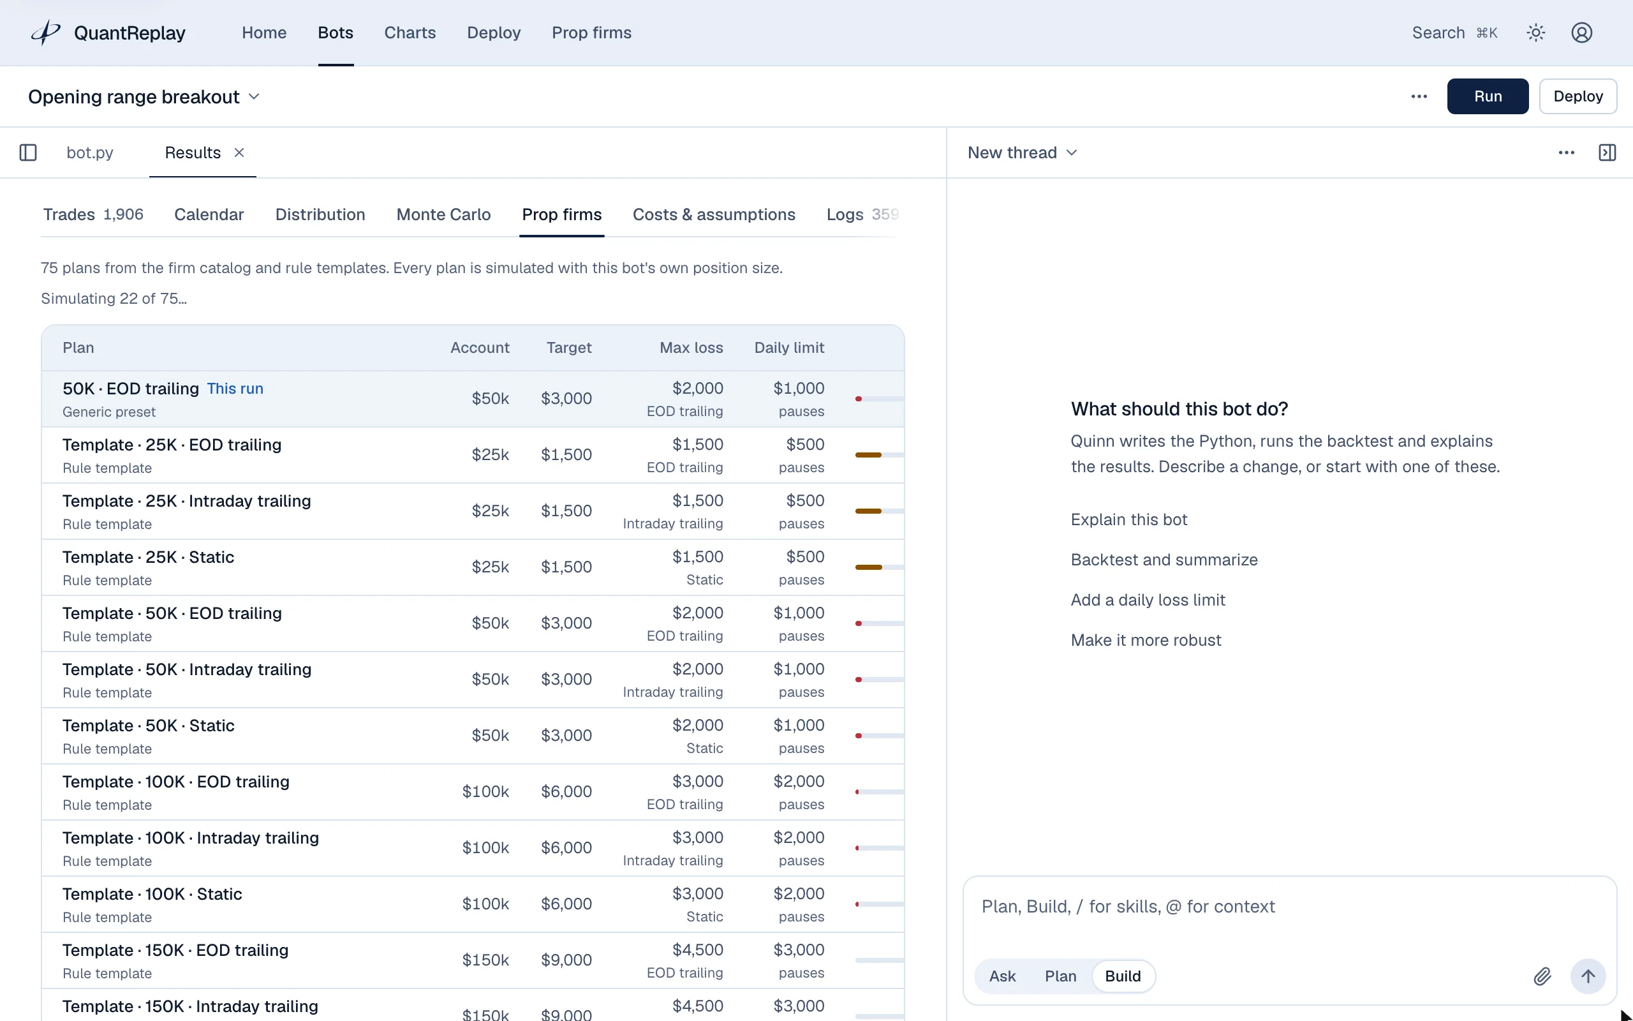Choose the Add a daily loss limit suggestion
1633x1021 pixels.
click(1147, 600)
